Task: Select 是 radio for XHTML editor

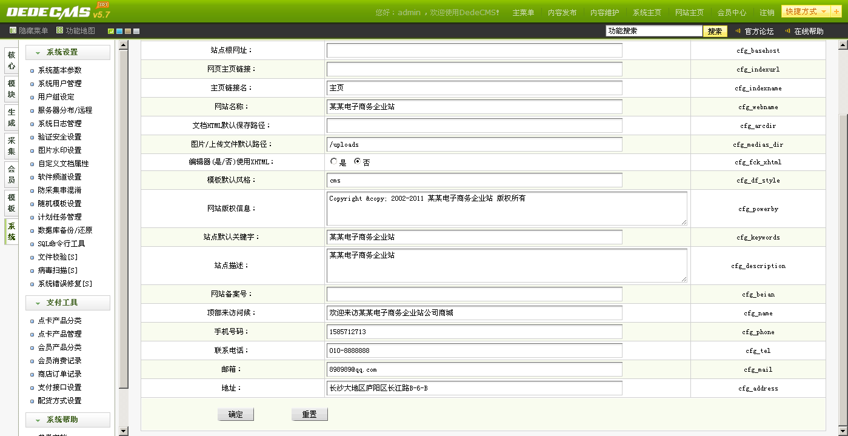Action: tap(334, 162)
